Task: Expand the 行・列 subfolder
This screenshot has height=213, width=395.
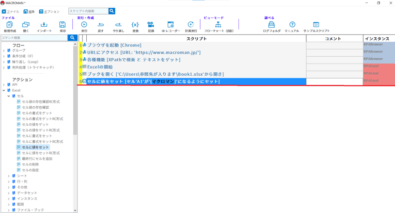Action: pos(9,181)
